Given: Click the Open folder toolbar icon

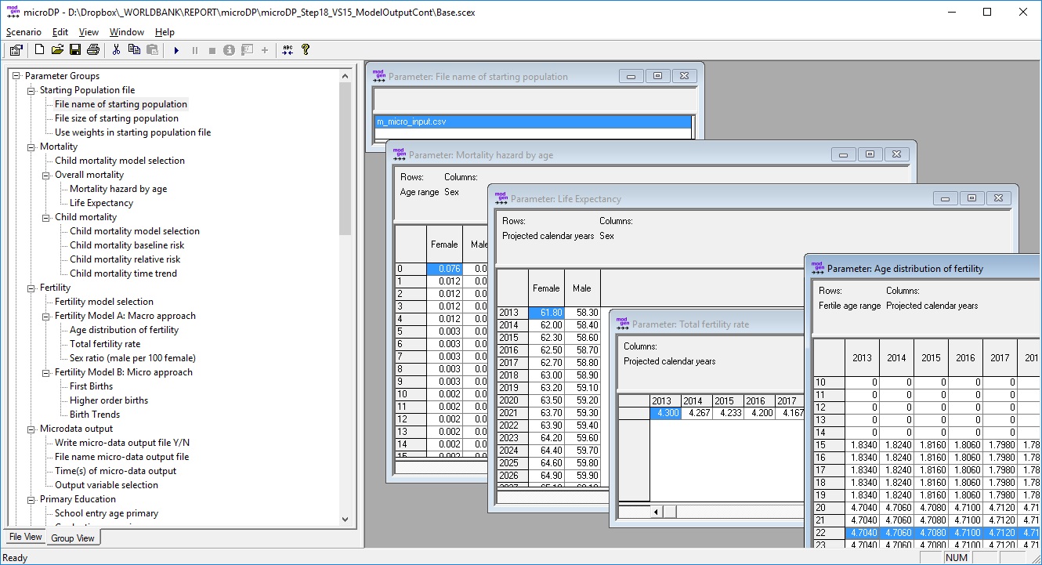Looking at the screenshot, I should [57, 50].
